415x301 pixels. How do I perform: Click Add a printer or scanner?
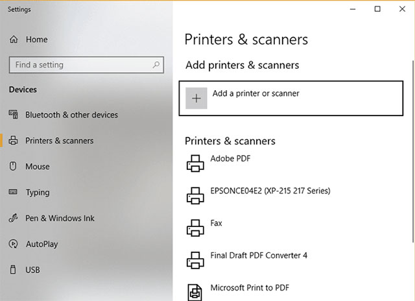point(255,94)
